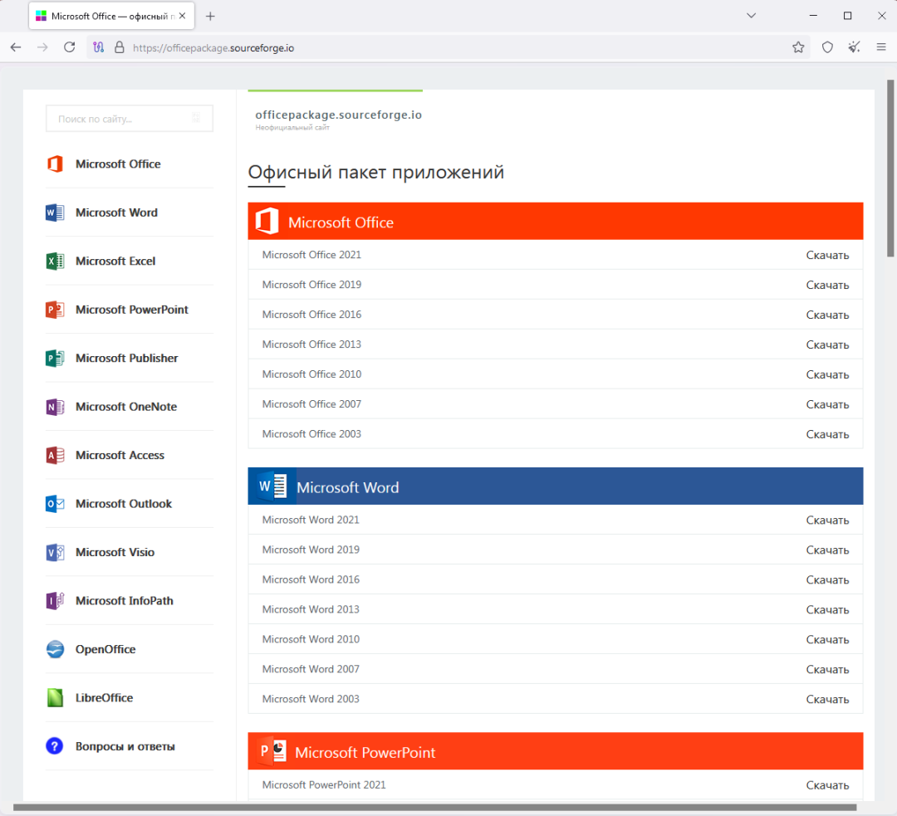Click the Word logo in blue header
The height and width of the screenshot is (816, 897).
tap(272, 486)
